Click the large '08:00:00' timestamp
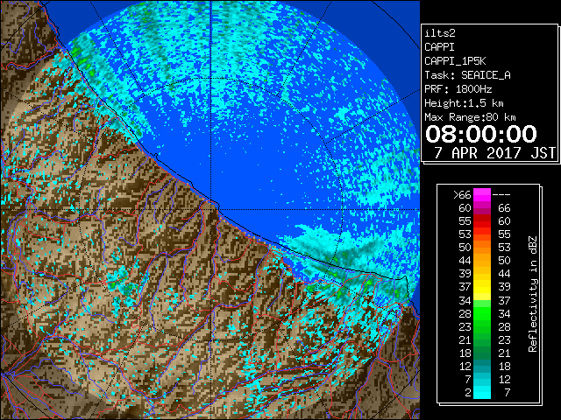 [481, 134]
